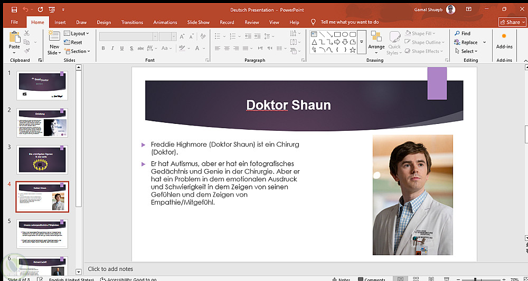Select slide 3 thumbnail in the slide panel
The image size is (528, 281).
coord(42,160)
